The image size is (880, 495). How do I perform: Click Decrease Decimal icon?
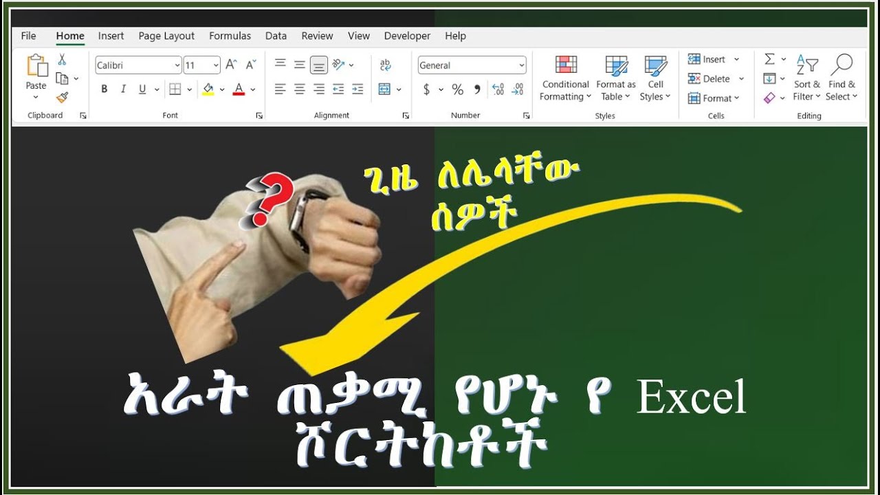[518, 89]
